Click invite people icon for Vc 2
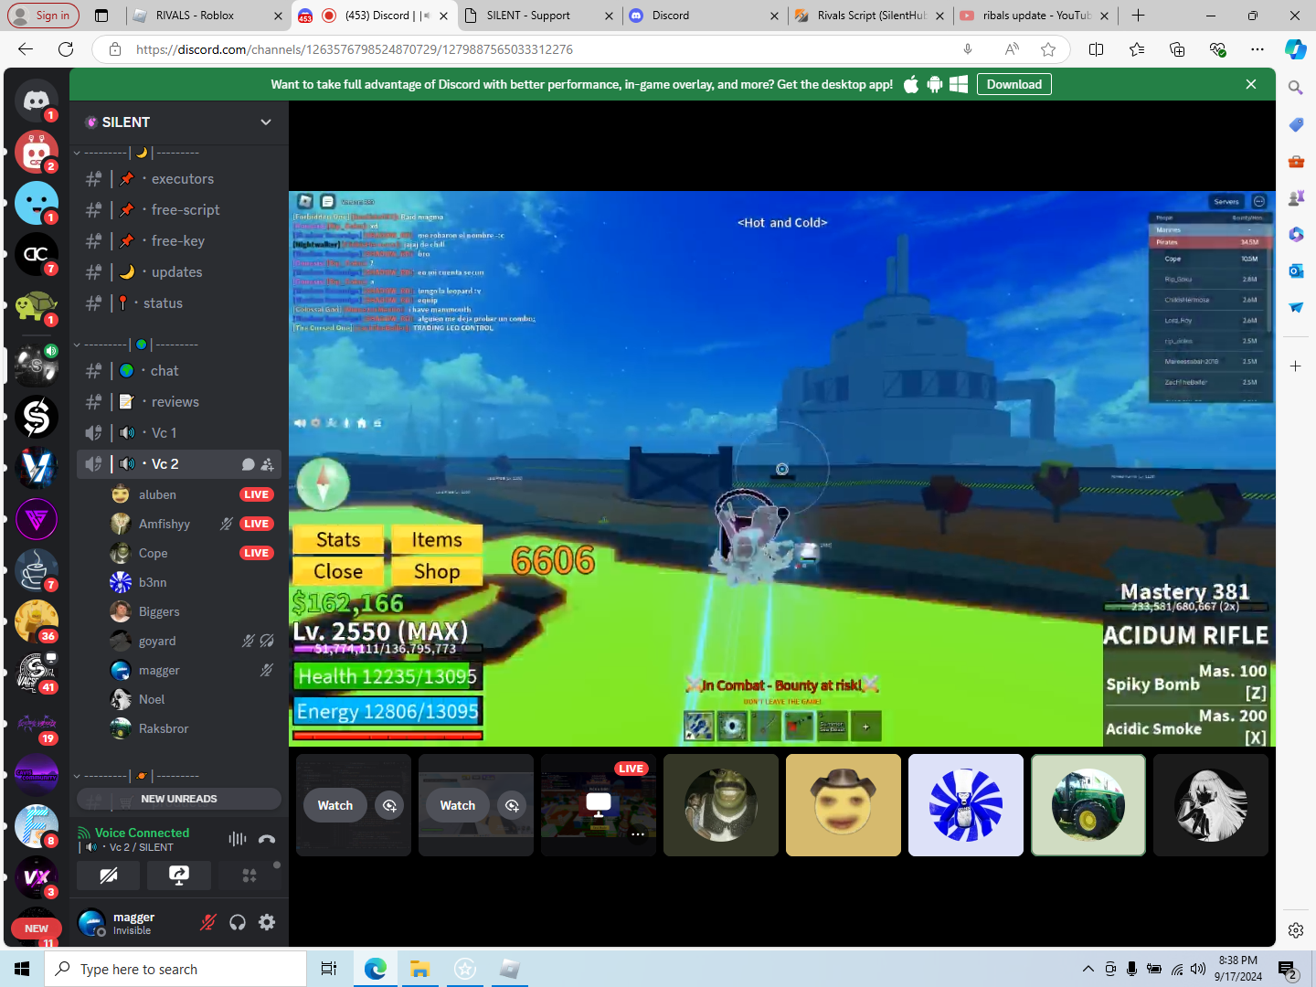 coord(268,464)
